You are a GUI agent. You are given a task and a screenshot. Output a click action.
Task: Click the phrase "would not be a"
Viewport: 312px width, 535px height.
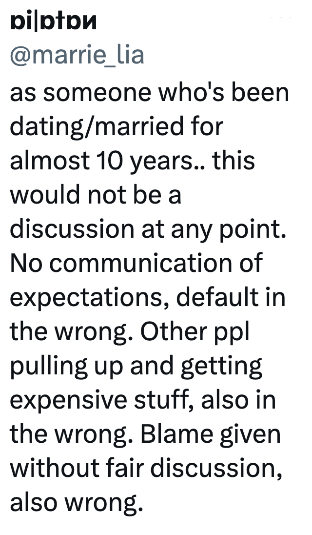click(96, 195)
